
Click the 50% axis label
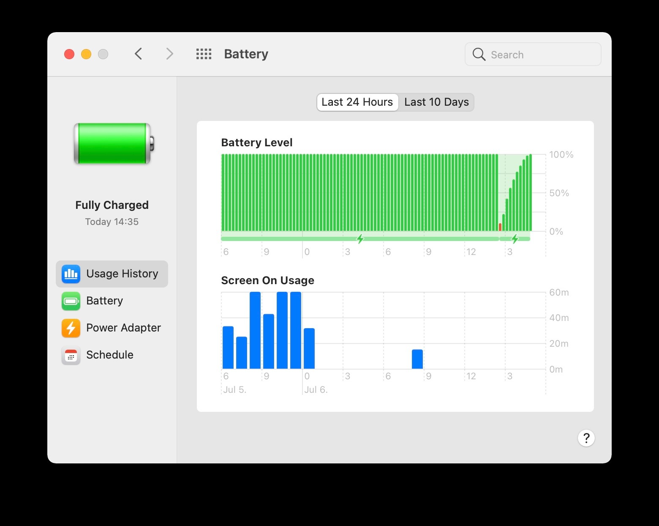pyautogui.click(x=559, y=193)
